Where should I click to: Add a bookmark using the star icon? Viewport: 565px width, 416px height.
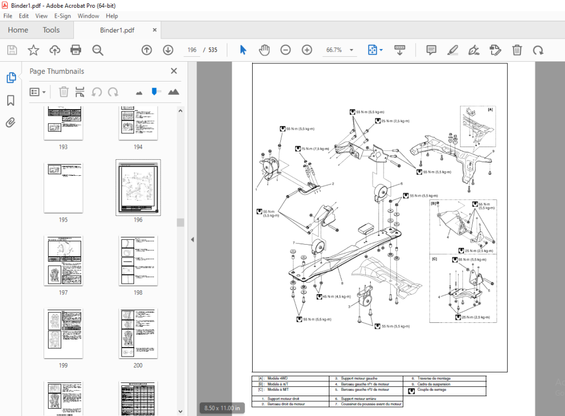pyautogui.click(x=34, y=50)
